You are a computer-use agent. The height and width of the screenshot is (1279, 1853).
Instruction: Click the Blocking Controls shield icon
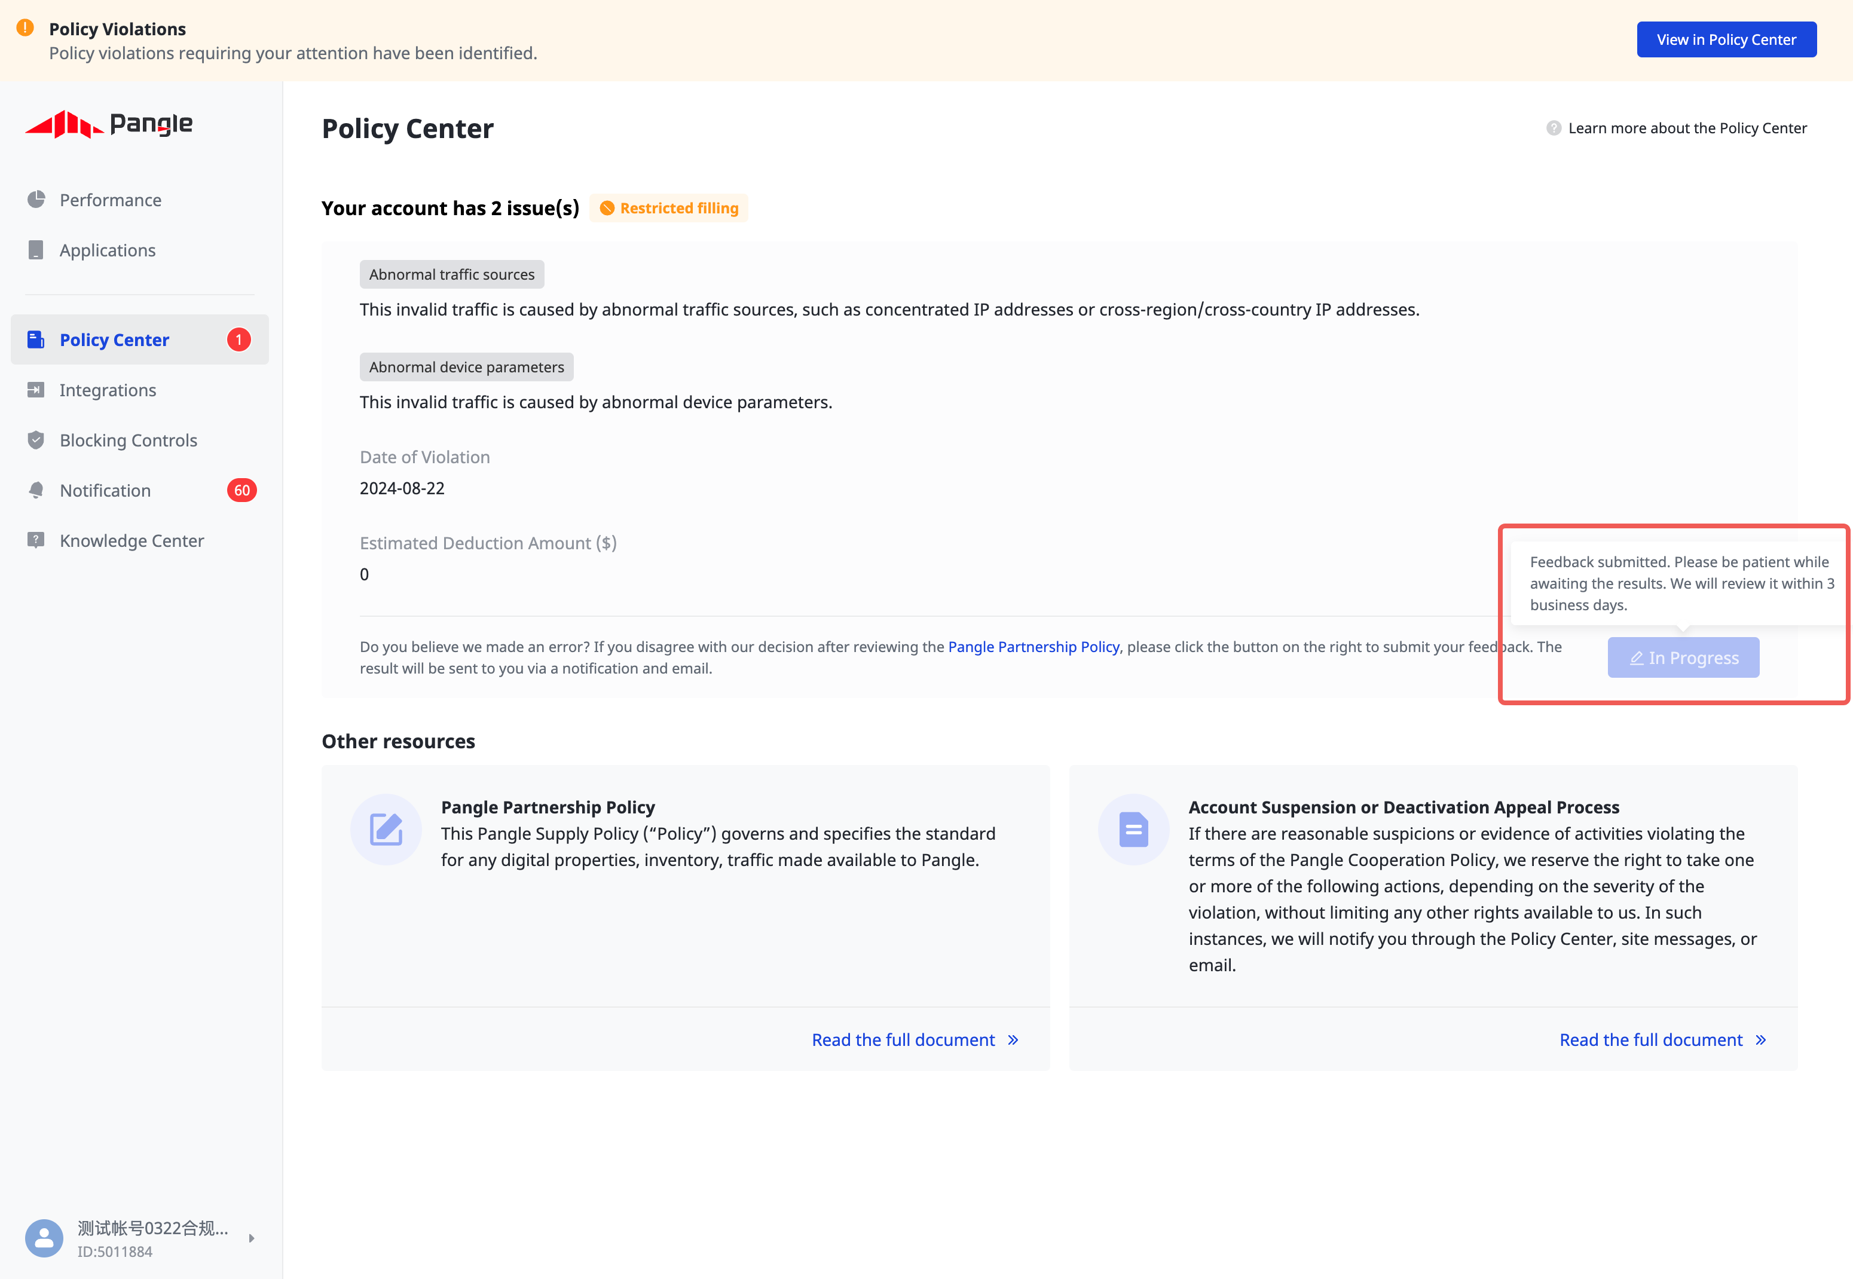[36, 440]
